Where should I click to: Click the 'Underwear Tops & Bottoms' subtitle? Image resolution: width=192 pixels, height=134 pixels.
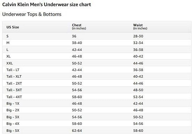pos(32,14)
